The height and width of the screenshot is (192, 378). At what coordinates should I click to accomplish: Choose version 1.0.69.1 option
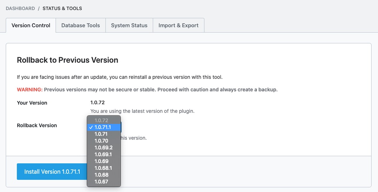coord(104,154)
